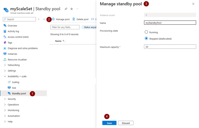Mark myScaleSet as favorite with star
199x128 pixels.
click(72, 9)
